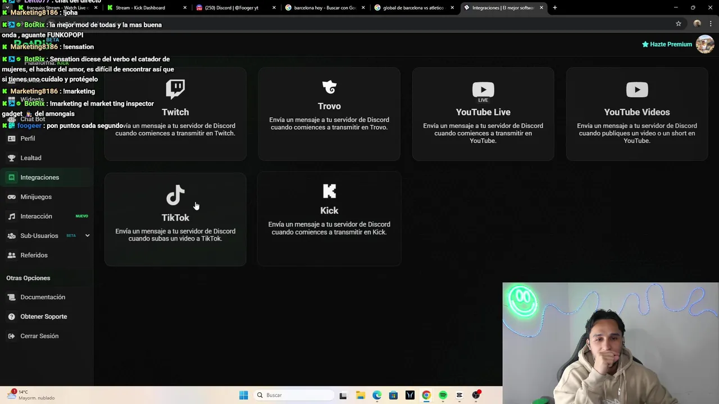Open Interacción in the sidebar

[x=36, y=217]
